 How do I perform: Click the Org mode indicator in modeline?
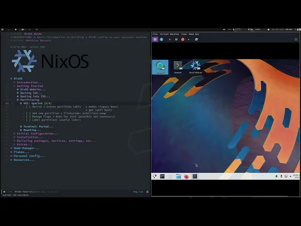[138, 192]
